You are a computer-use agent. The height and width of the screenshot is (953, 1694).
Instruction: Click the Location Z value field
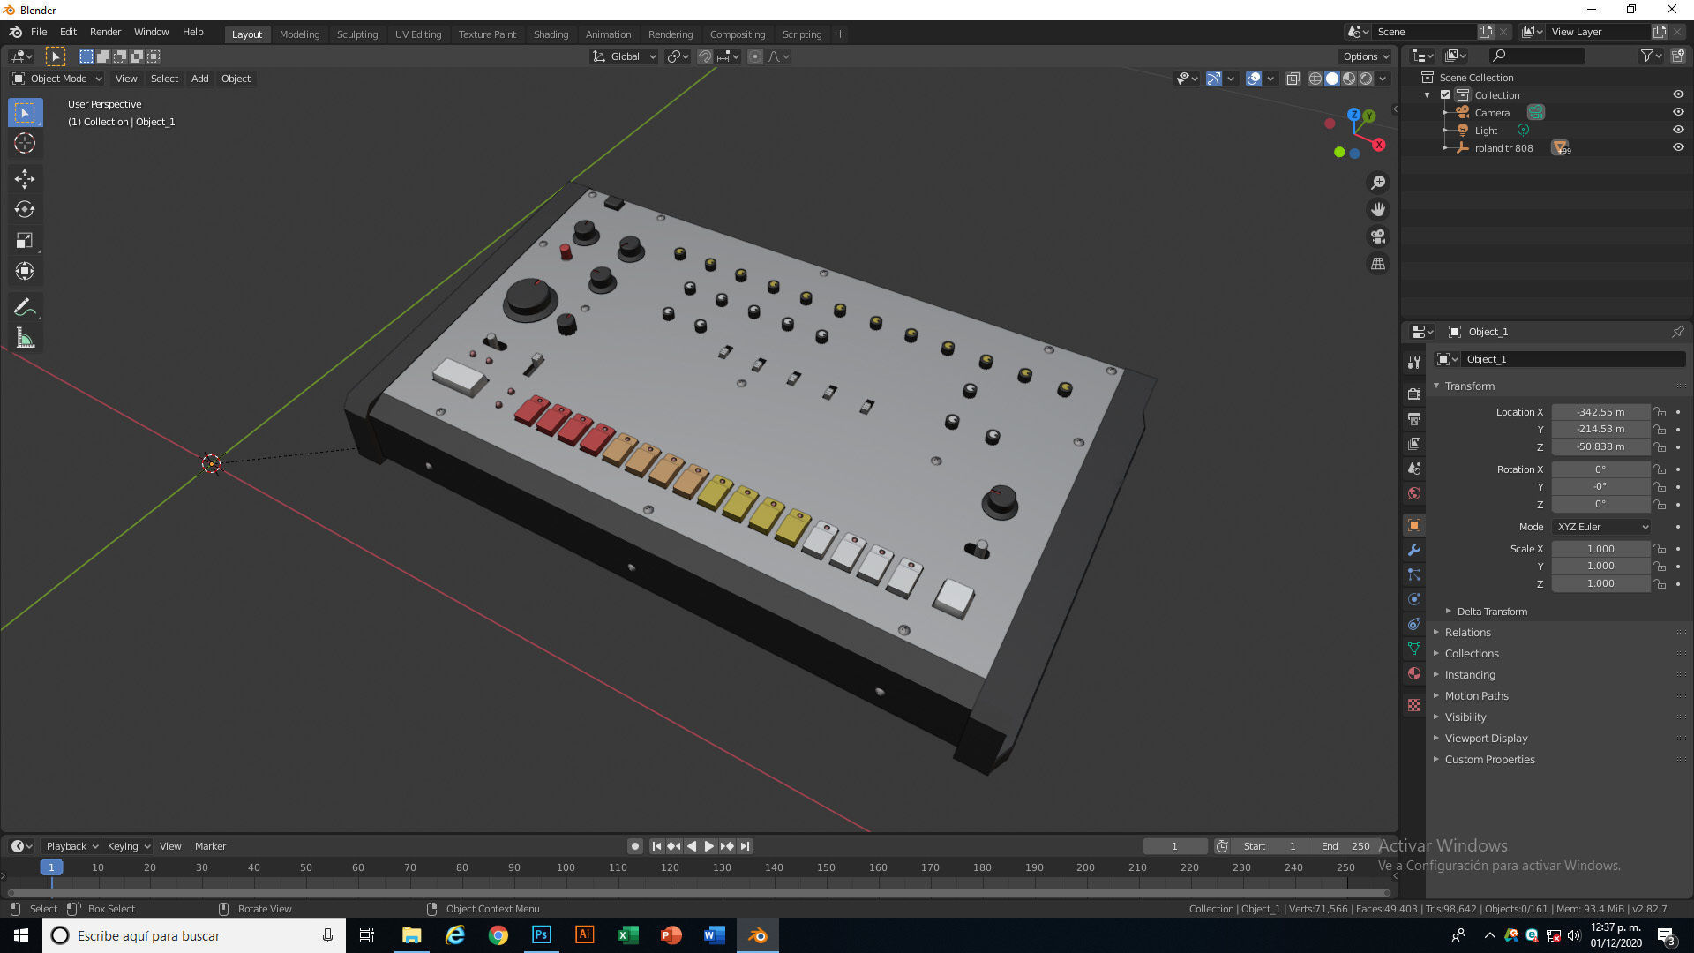point(1600,446)
